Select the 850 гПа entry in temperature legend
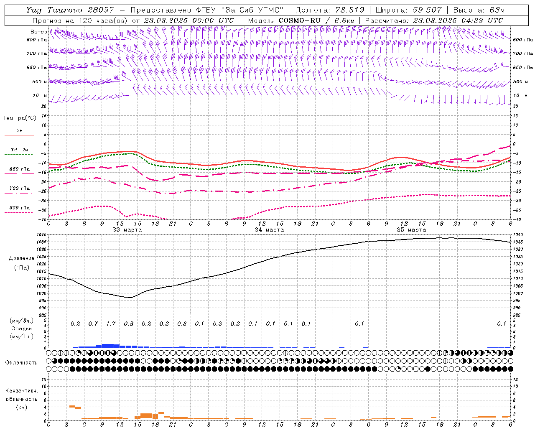The height and width of the screenshot is (428, 535). 20,169
